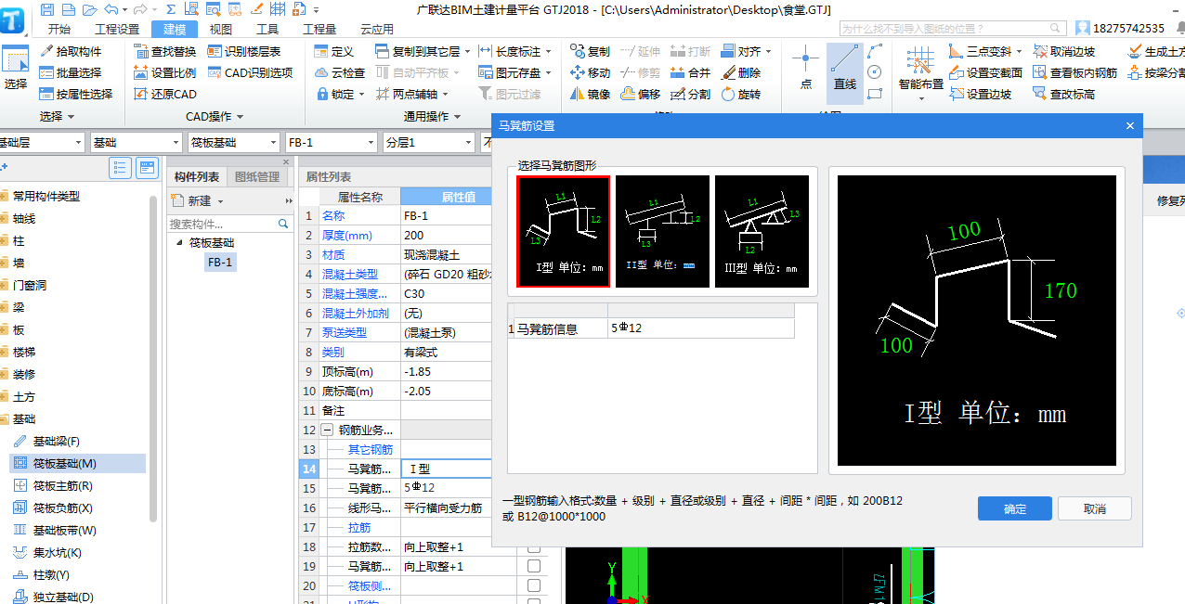Click the 搜索构件 search field

pos(229,224)
